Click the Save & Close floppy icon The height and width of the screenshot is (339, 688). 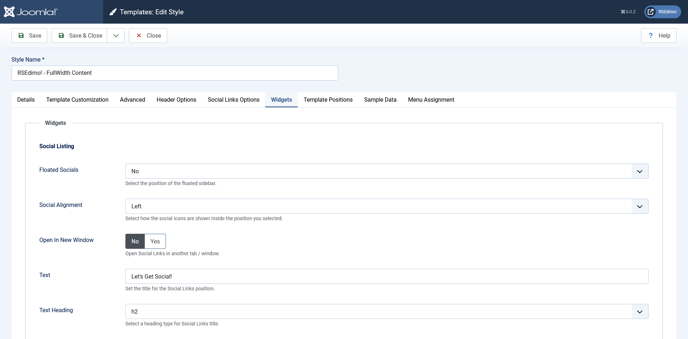61,35
